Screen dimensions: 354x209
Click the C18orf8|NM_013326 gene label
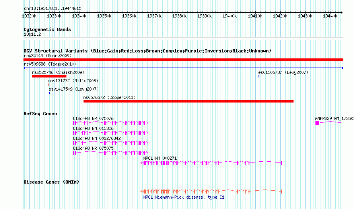coord(93,128)
